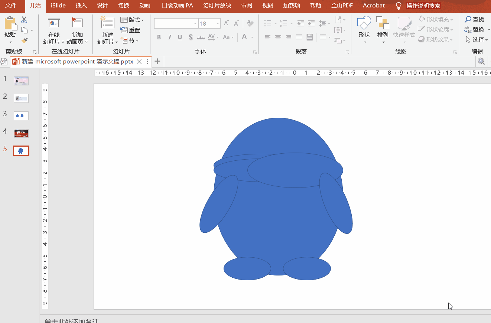
Task: Click the clear formatting eraser icon
Action: [x=250, y=23]
